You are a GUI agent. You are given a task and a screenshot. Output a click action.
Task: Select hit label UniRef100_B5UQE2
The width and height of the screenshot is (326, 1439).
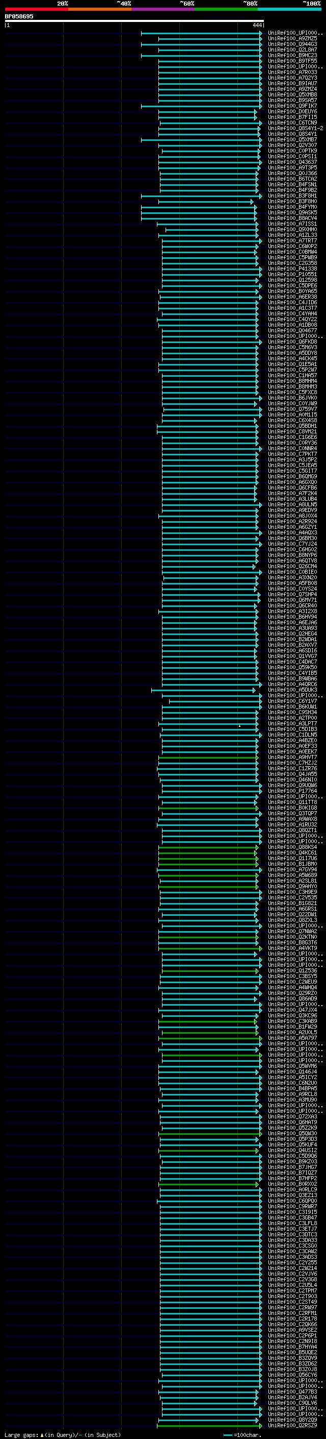[x=292, y=1352]
